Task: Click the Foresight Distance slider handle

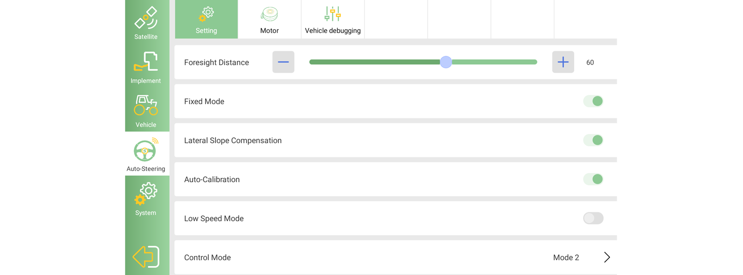Action: pyautogui.click(x=446, y=62)
